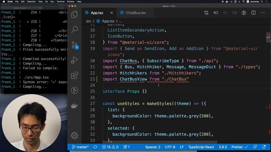Open problems panel showing 15 errors

coord(110,147)
